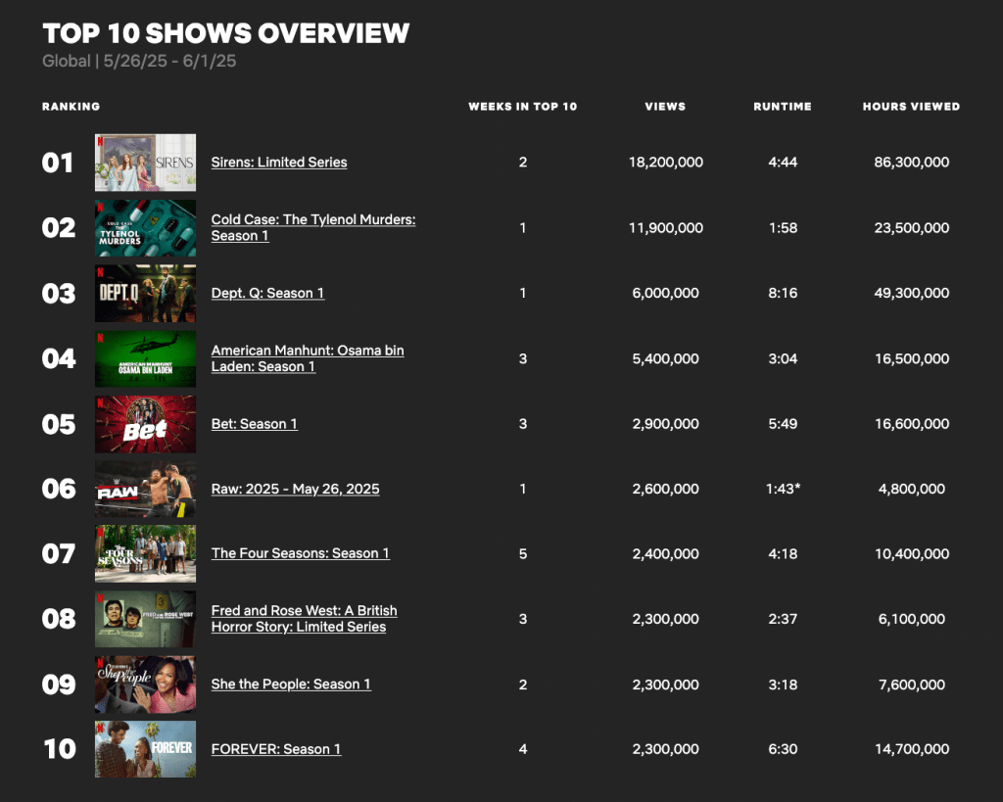The width and height of the screenshot is (1003, 802).
Task: Open the FOREVER: Season 1 link
Action: pyautogui.click(x=275, y=749)
